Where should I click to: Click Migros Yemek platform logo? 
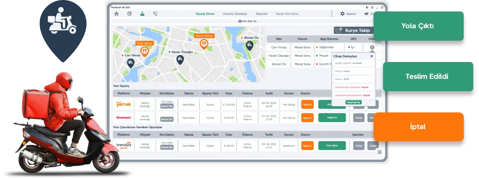click(124, 104)
